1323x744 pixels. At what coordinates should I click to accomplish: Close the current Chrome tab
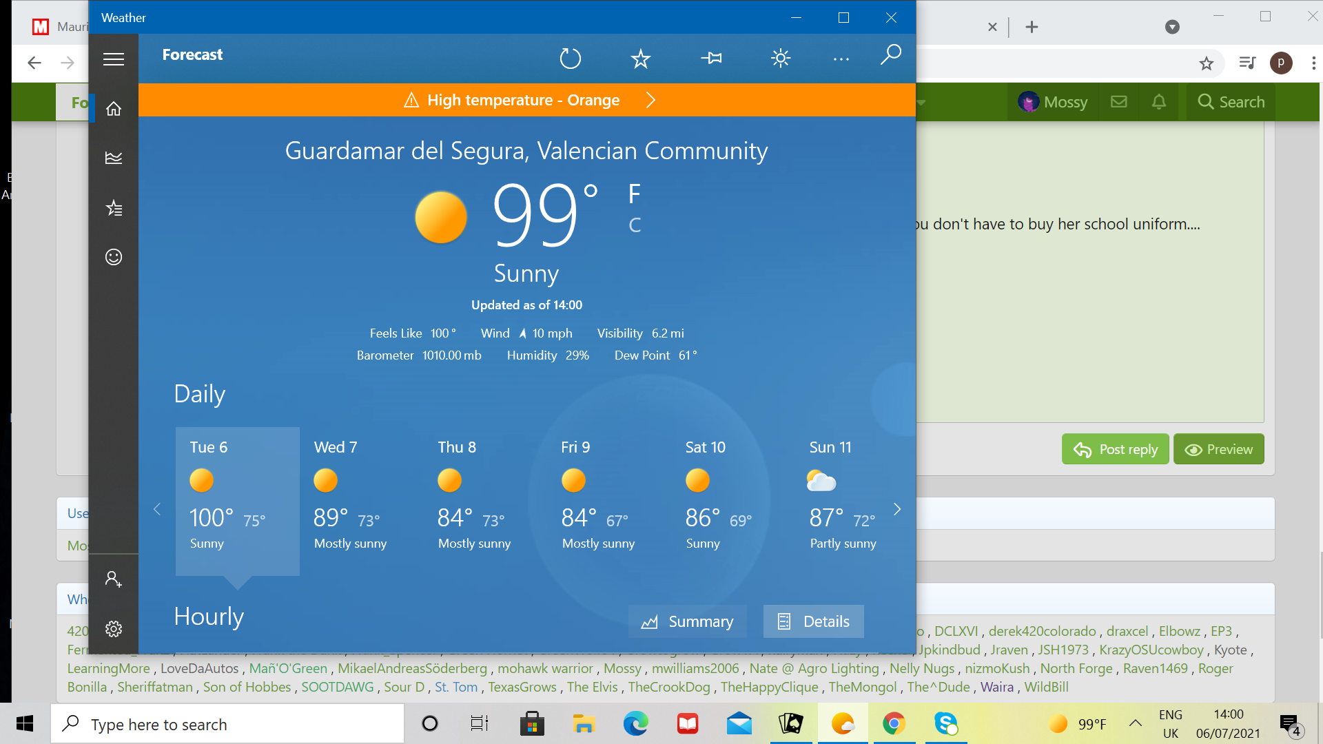click(992, 27)
